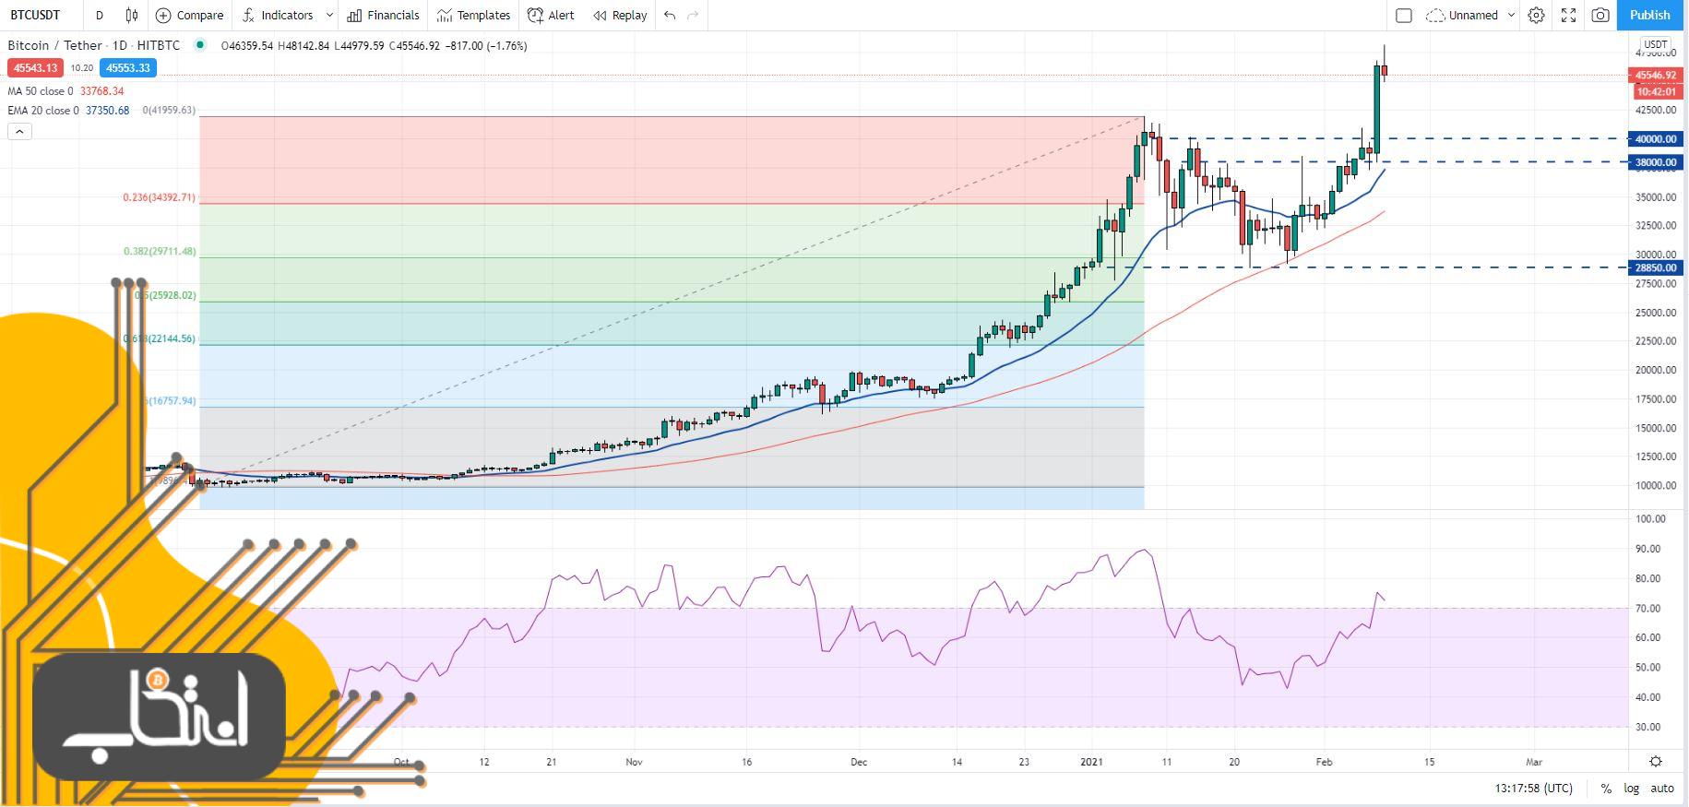
Task: Click the blue buy price 45553.33
Action: (128, 67)
